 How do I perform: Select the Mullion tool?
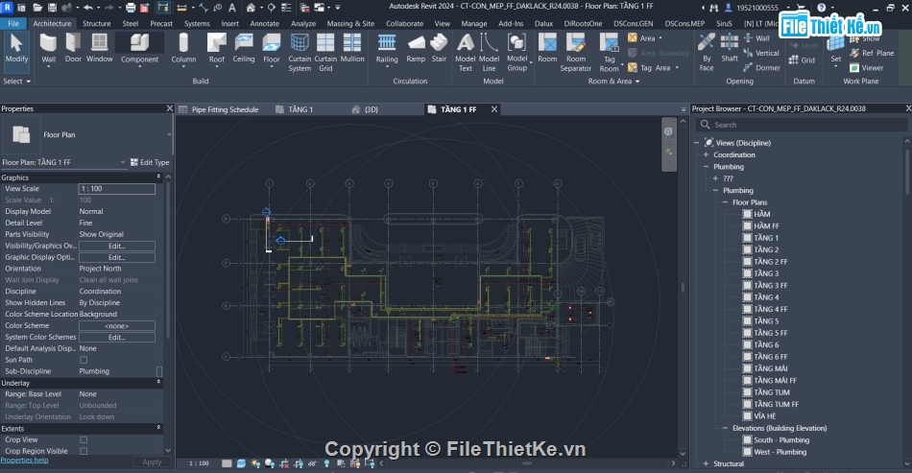click(352, 49)
